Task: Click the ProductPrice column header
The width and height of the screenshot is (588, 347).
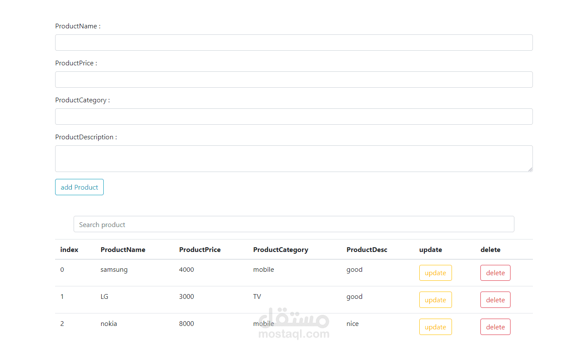Action: tap(200, 249)
